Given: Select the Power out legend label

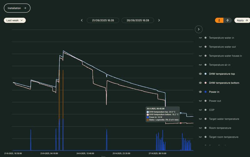Looking at the screenshot, I should (x=215, y=101).
